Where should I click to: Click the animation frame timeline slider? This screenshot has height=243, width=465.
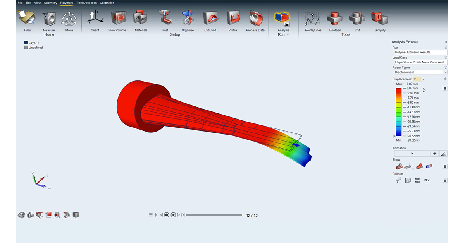(214, 215)
